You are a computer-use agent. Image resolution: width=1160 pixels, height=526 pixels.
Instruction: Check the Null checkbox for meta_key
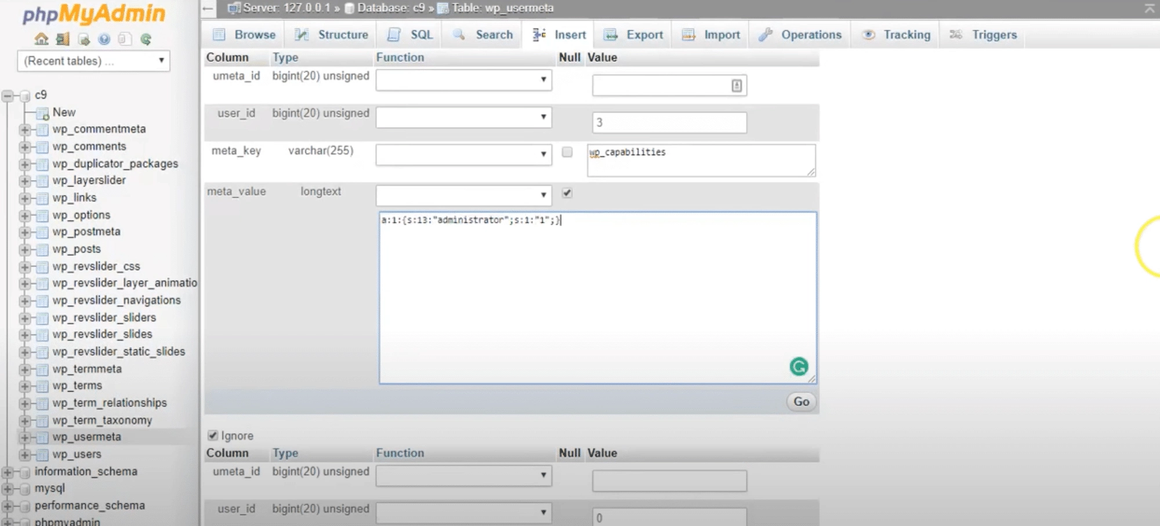pos(568,152)
